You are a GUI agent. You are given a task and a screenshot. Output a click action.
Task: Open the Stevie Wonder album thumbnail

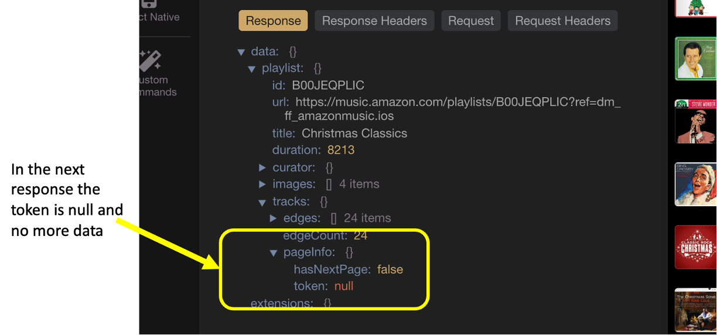tap(695, 121)
